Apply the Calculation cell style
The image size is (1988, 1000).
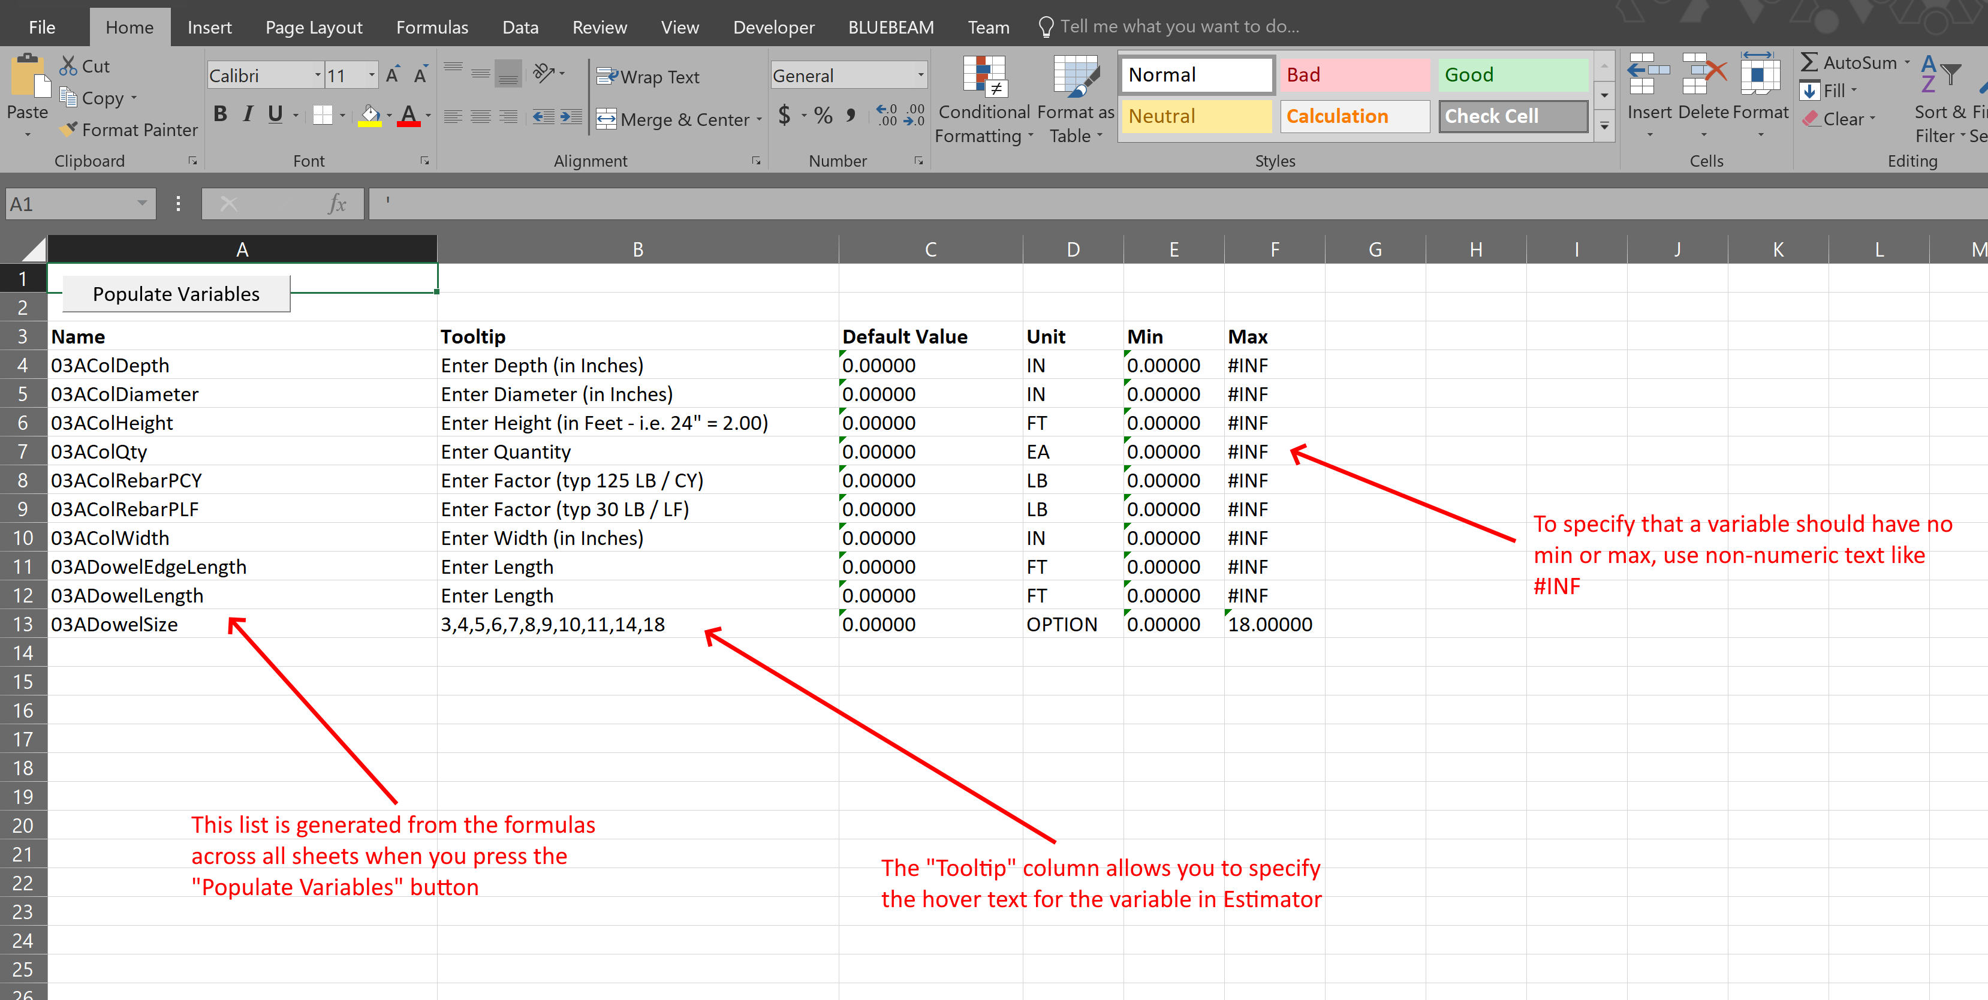[x=1354, y=116]
